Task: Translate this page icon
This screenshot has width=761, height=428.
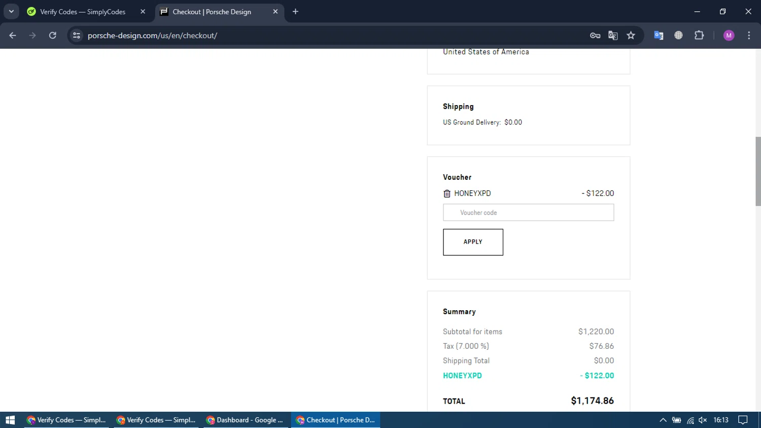Action: click(x=613, y=36)
